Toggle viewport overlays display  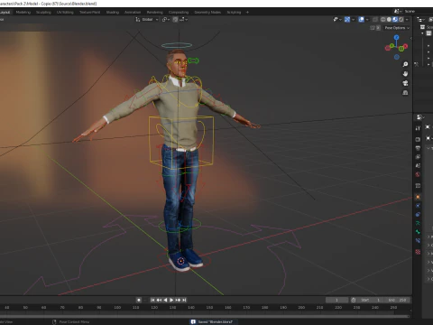pyautogui.click(x=362, y=19)
